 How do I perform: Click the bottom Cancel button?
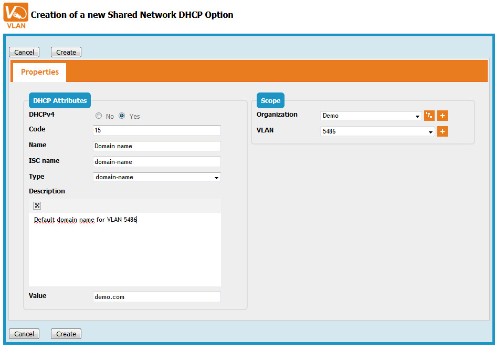point(24,334)
